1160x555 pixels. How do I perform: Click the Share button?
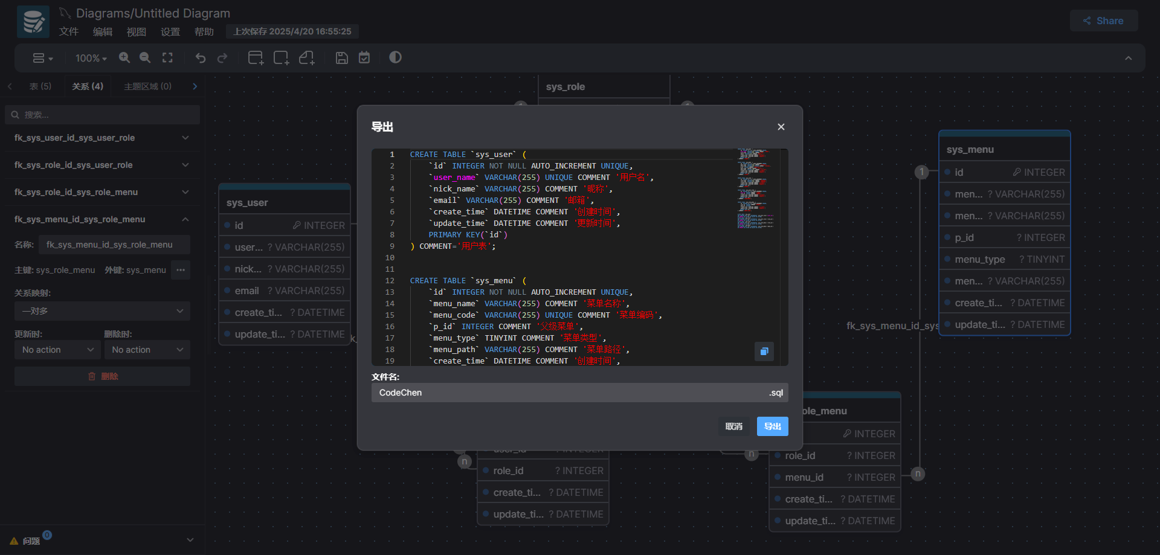[1103, 21]
